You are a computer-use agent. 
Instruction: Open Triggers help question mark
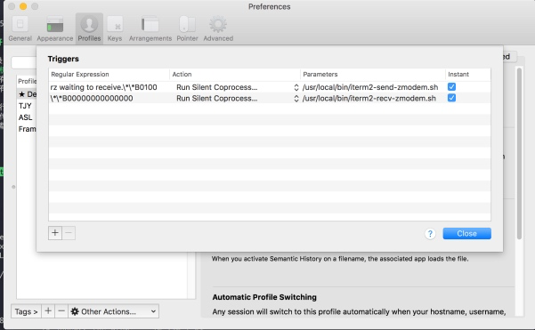430,234
